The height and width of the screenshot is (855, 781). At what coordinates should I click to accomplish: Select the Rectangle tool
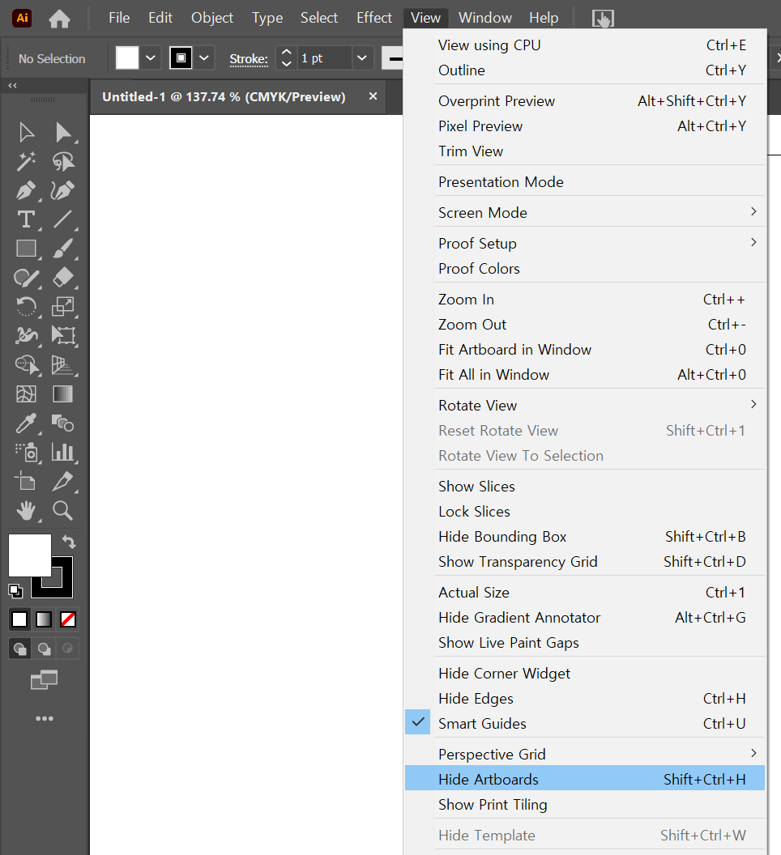tap(26, 249)
